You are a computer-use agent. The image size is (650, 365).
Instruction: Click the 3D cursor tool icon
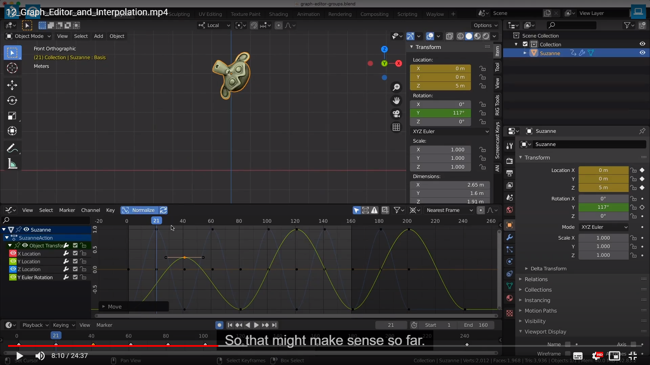point(12,68)
